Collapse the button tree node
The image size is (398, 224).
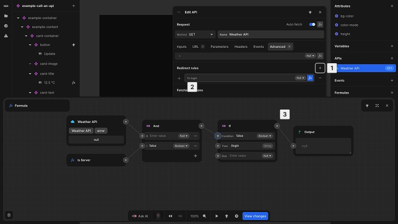30,45
